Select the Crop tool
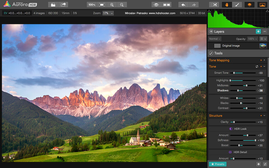Image resolution: width=269 pixels, height=168 pixels. pos(215,4)
